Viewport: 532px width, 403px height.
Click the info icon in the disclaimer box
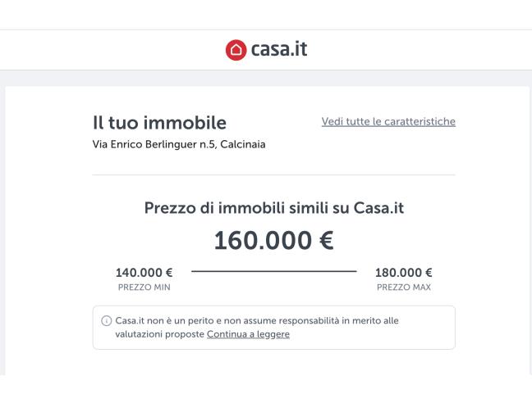[103, 321]
